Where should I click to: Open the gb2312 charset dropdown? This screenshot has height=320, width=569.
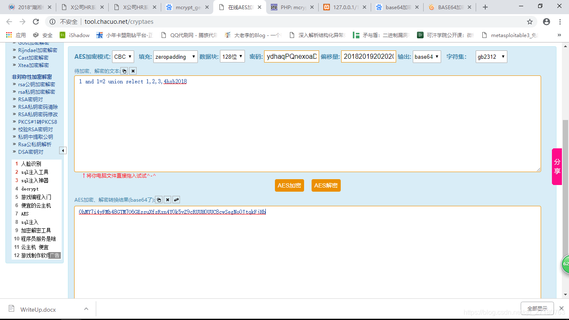coord(492,57)
